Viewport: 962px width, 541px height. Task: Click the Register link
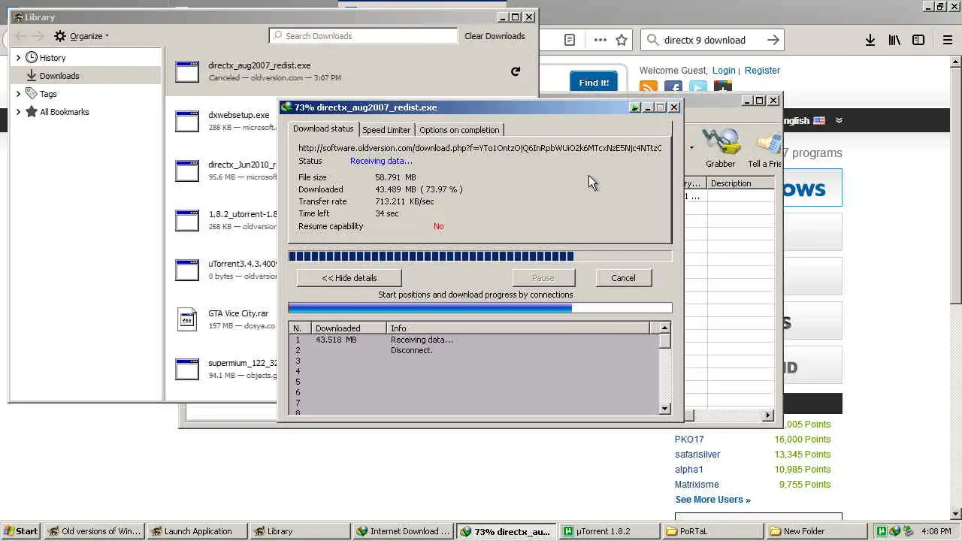pyautogui.click(x=762, y=70)
